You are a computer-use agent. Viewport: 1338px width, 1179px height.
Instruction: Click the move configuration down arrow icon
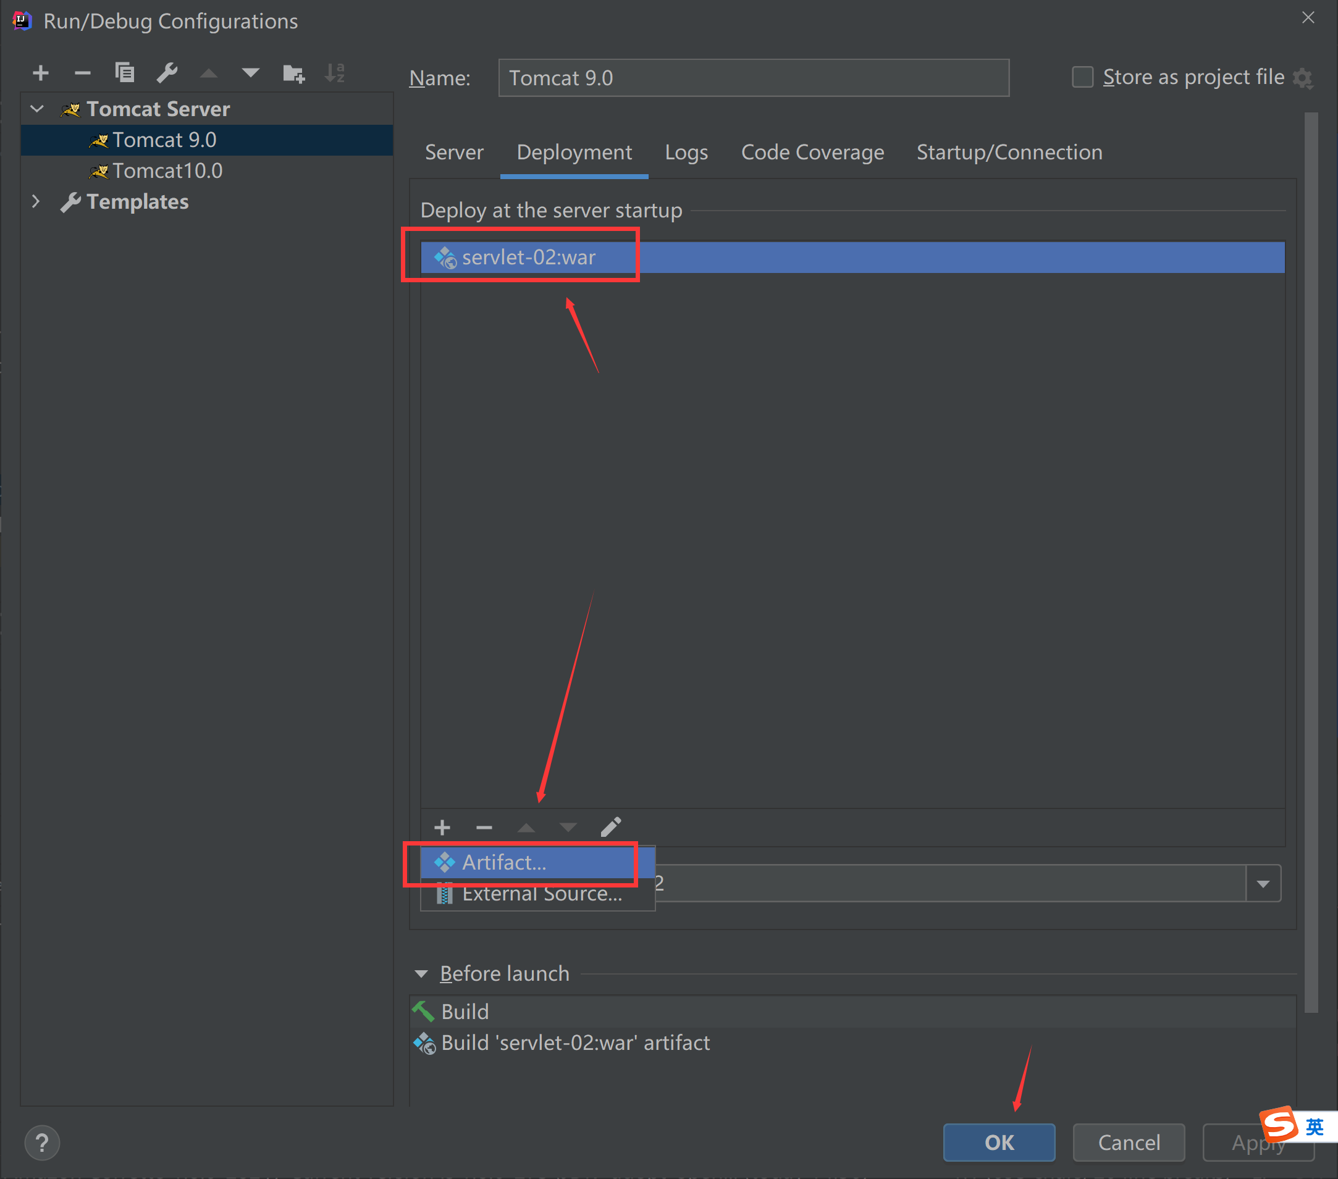pos(251,73)
